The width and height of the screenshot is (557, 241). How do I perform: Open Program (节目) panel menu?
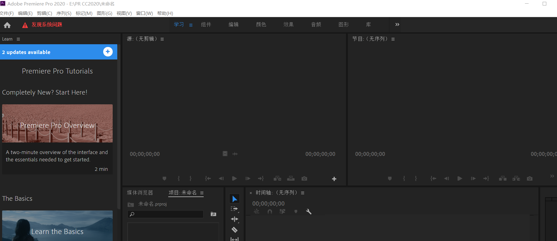click(x=393, y=39)
